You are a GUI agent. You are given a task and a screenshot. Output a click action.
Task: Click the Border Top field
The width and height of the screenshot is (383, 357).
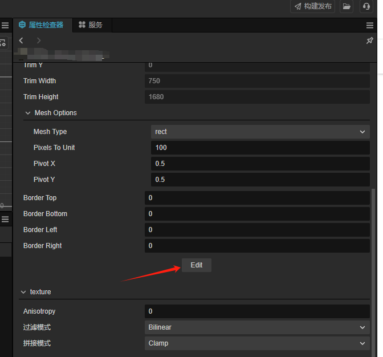[257, 198]
